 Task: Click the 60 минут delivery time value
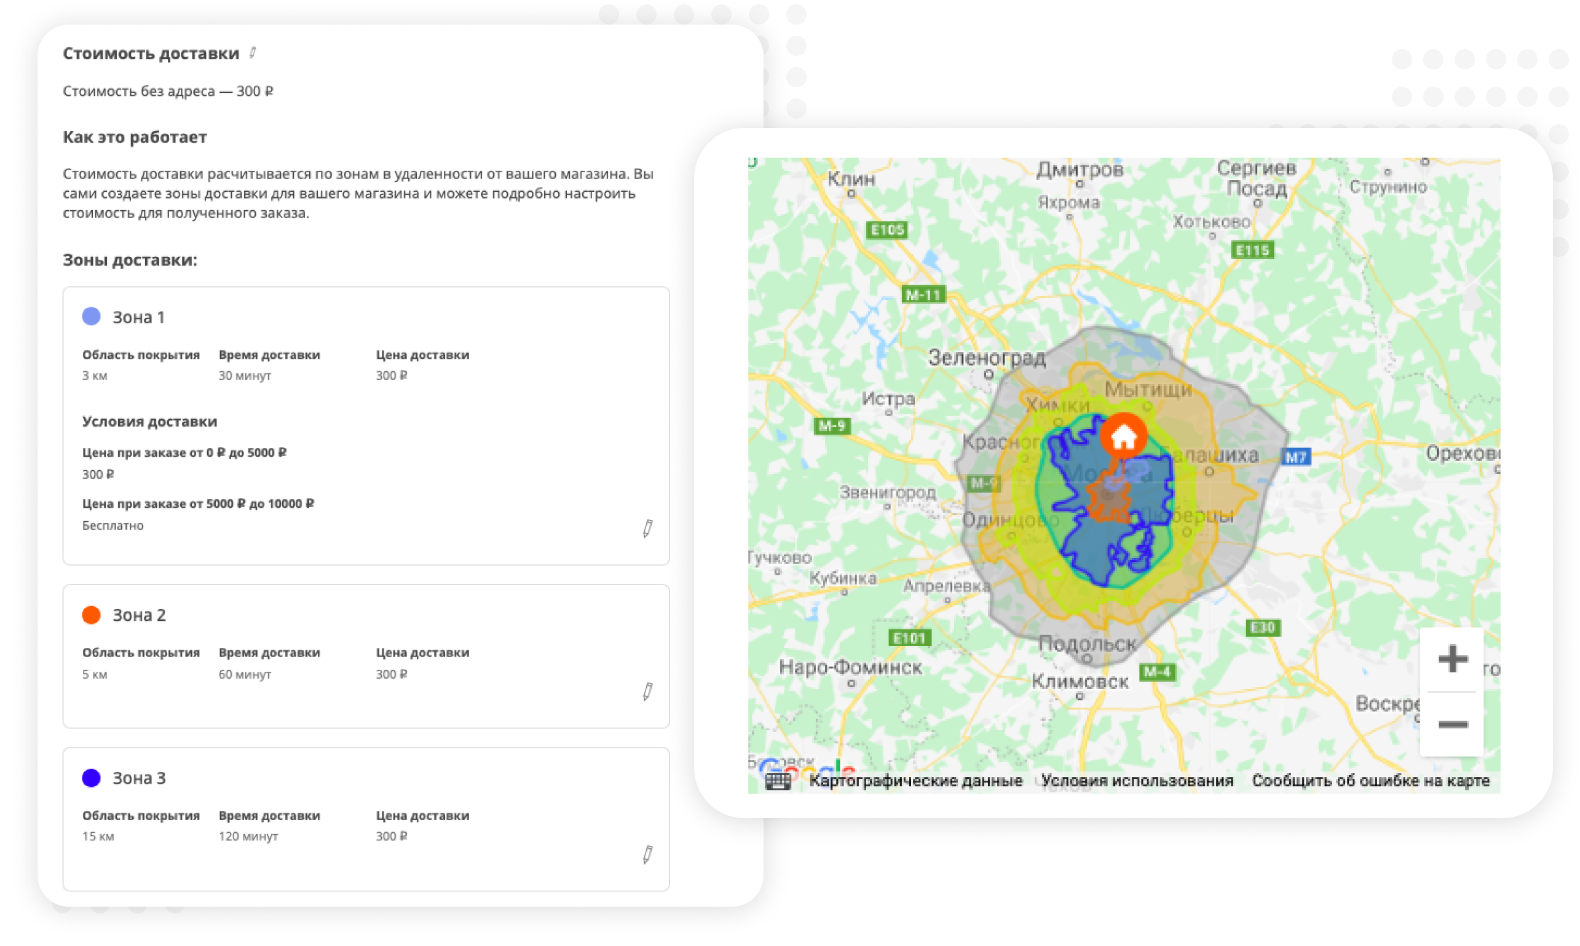pyautogui.click(x=245, y=674)
